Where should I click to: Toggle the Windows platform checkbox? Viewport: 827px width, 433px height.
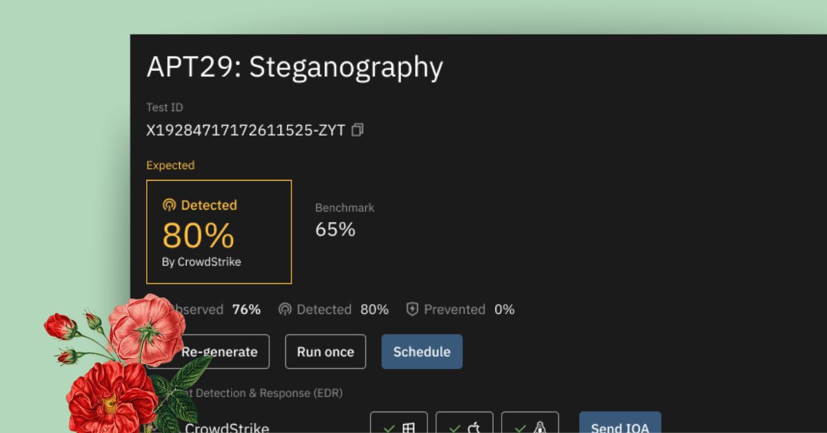[399, 423]
